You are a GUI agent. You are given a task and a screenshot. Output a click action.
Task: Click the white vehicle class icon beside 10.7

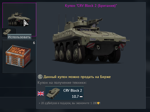[81, 97]
